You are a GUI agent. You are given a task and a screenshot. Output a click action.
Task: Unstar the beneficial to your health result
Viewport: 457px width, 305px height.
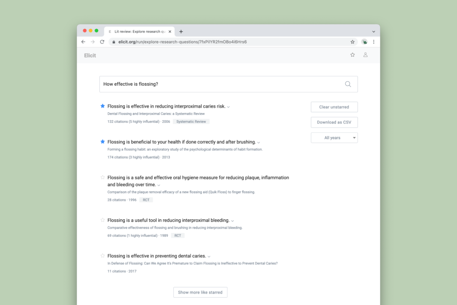click(102, 142)
